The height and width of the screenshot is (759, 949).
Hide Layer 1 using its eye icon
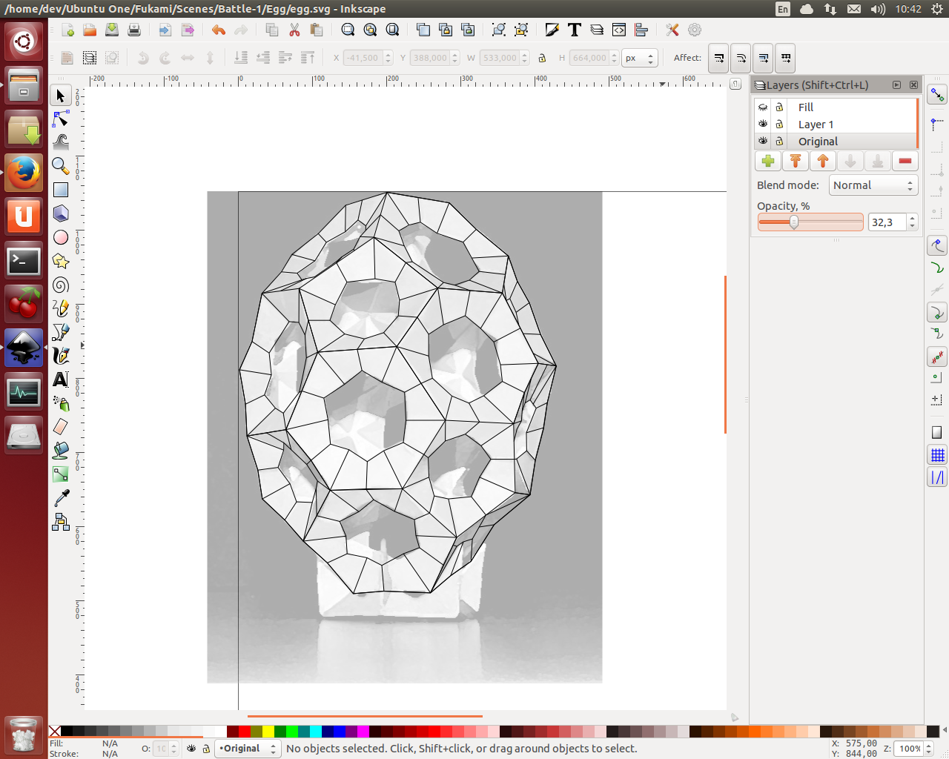[x=763, y=125]
